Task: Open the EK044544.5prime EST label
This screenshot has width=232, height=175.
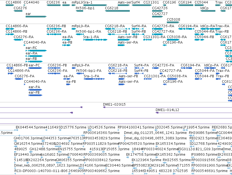Action: click(31, 127)
